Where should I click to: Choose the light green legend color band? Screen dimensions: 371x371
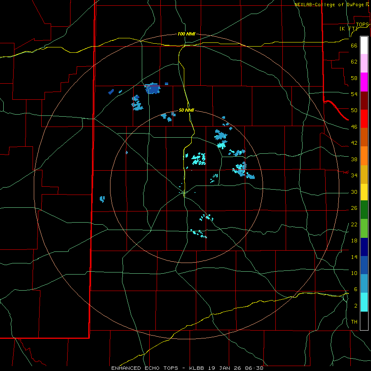(364, 228)
